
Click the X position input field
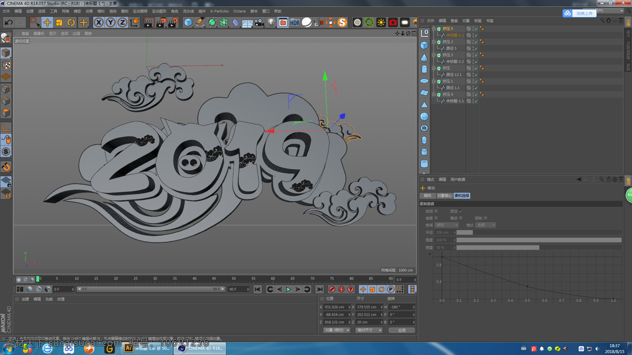tap(338, 307)
